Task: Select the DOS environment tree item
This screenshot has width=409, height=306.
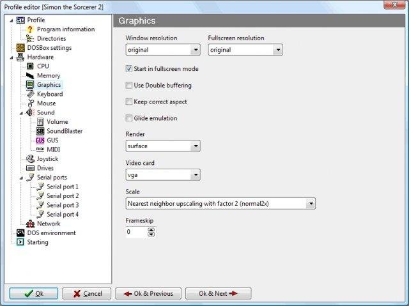Action: (51, 233)
